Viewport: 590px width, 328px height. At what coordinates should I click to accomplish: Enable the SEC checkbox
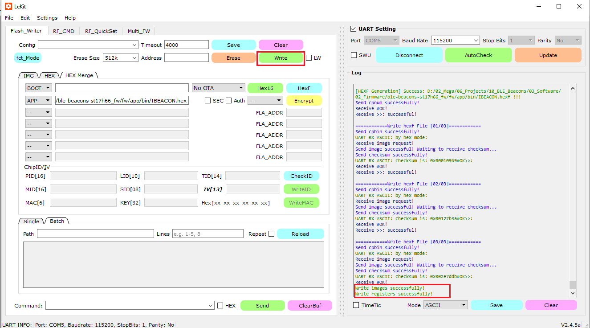pyautogui.click(x=208, y=101)
